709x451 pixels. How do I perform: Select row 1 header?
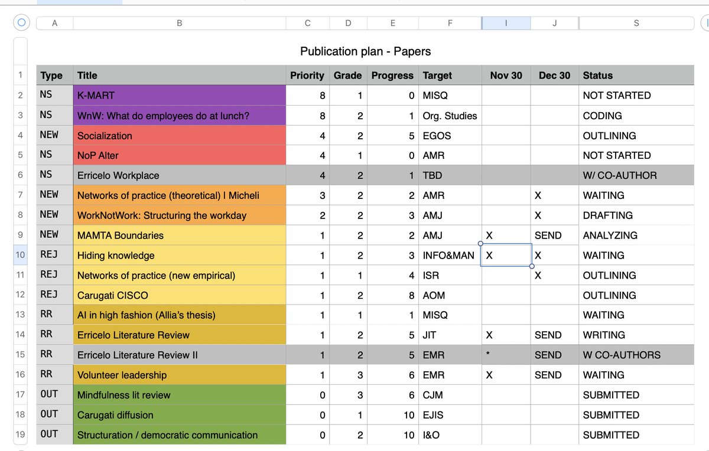20,75
